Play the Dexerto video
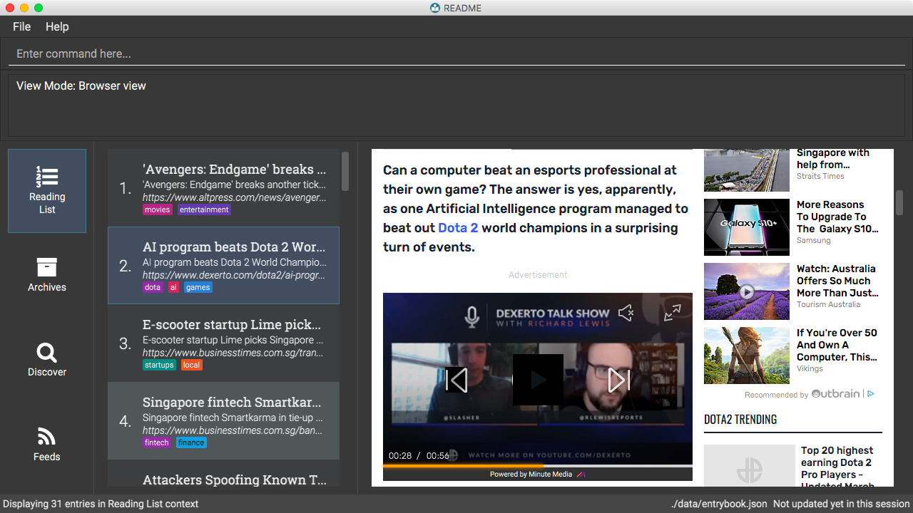The height and width of the screenshot is (513, 913). (x=538, y=380)
